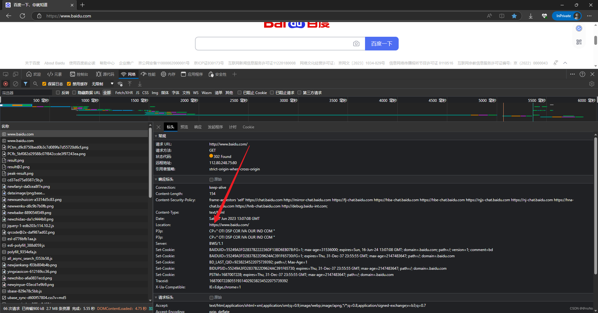Enable 第三方请求 checkbox

(299, 92)
